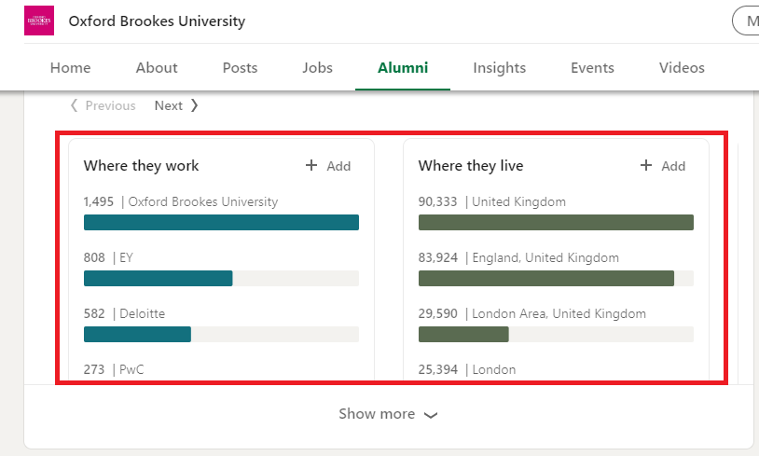Select the Deloitte employer bar
The height and width of the screenshot is (456, 759).
click(221, 334)
